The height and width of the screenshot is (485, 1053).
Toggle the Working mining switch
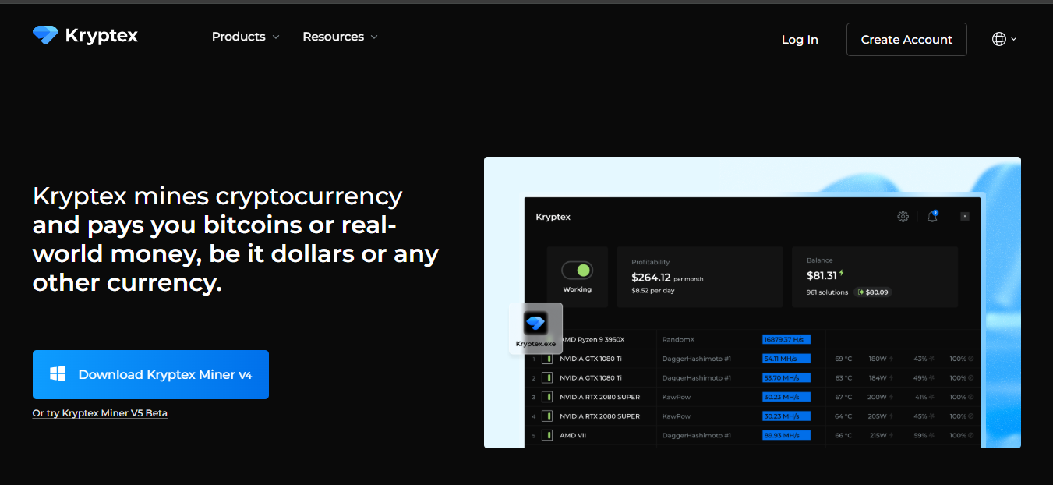tap(577, 271)
